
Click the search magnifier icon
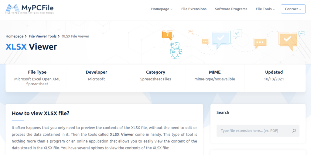point(294,131)
